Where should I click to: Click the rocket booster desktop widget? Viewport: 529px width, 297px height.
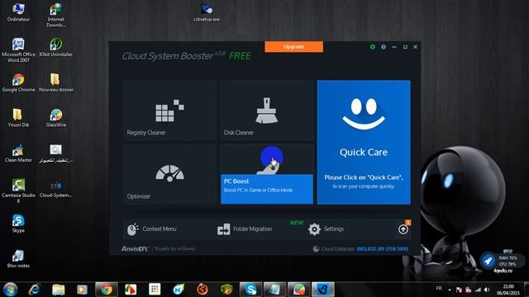click(488, 261)
